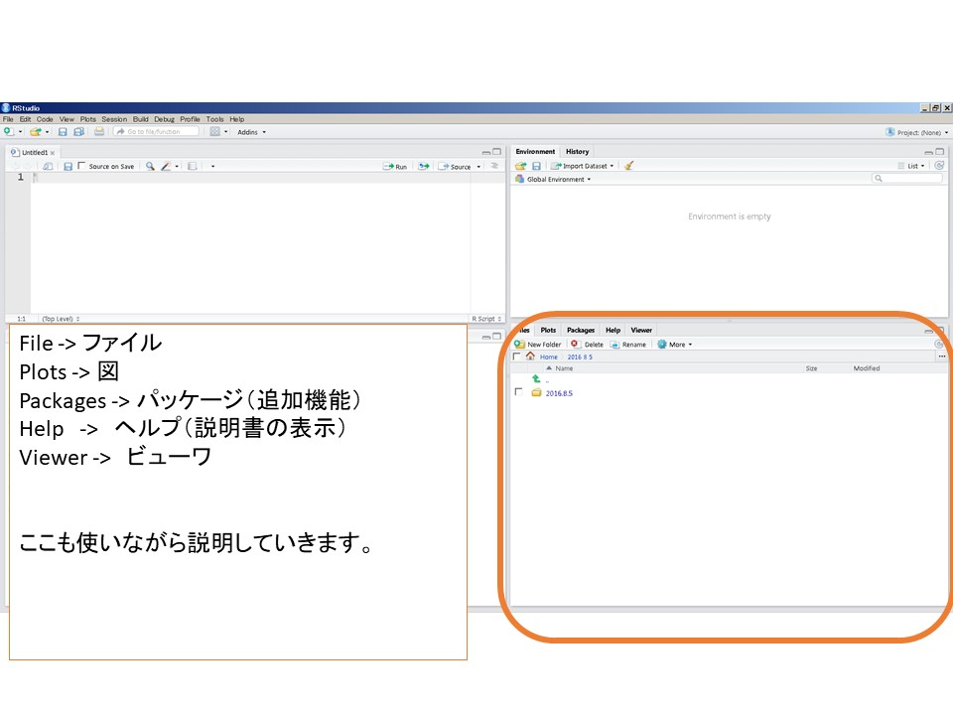The width and height of the screenshot is (953, 715).
Task: Open the Global Environment dropdown
Action: tap(558, 180)
